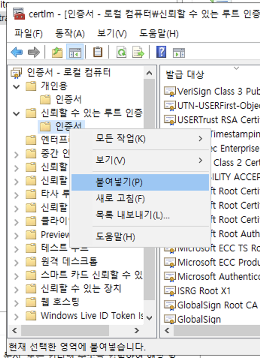This screenshot has width=260, height=358.
Task: Click the Refresh toolbar icon
Action: pyautogui.click(x=121, y=52)
